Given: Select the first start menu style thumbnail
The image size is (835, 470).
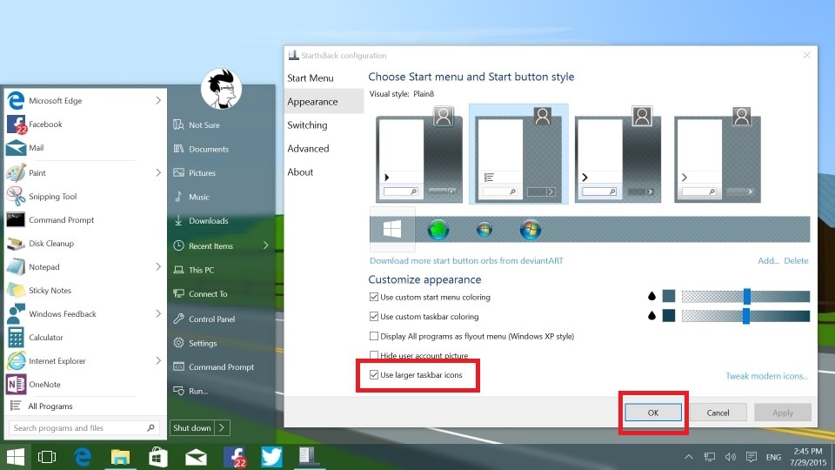Looking at the screenshot, I should coord(419,155).
